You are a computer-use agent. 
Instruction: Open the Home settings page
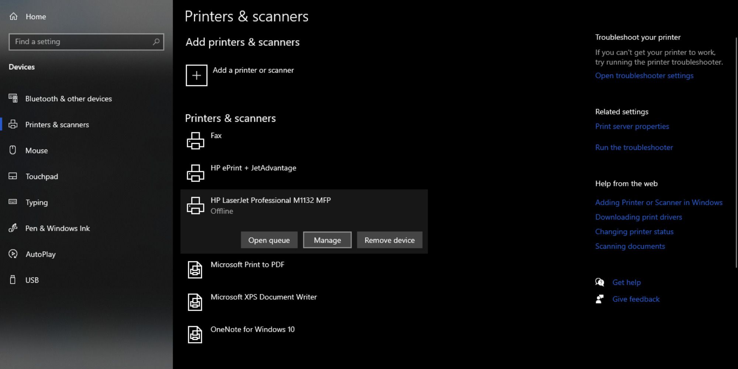pyautogui.click(x=36, y=16)
